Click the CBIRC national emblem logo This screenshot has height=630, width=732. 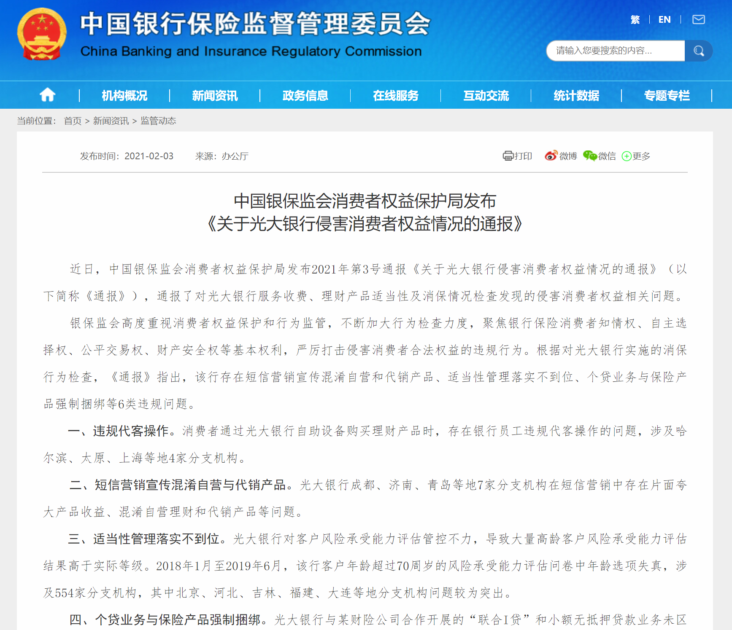[41, 33]
